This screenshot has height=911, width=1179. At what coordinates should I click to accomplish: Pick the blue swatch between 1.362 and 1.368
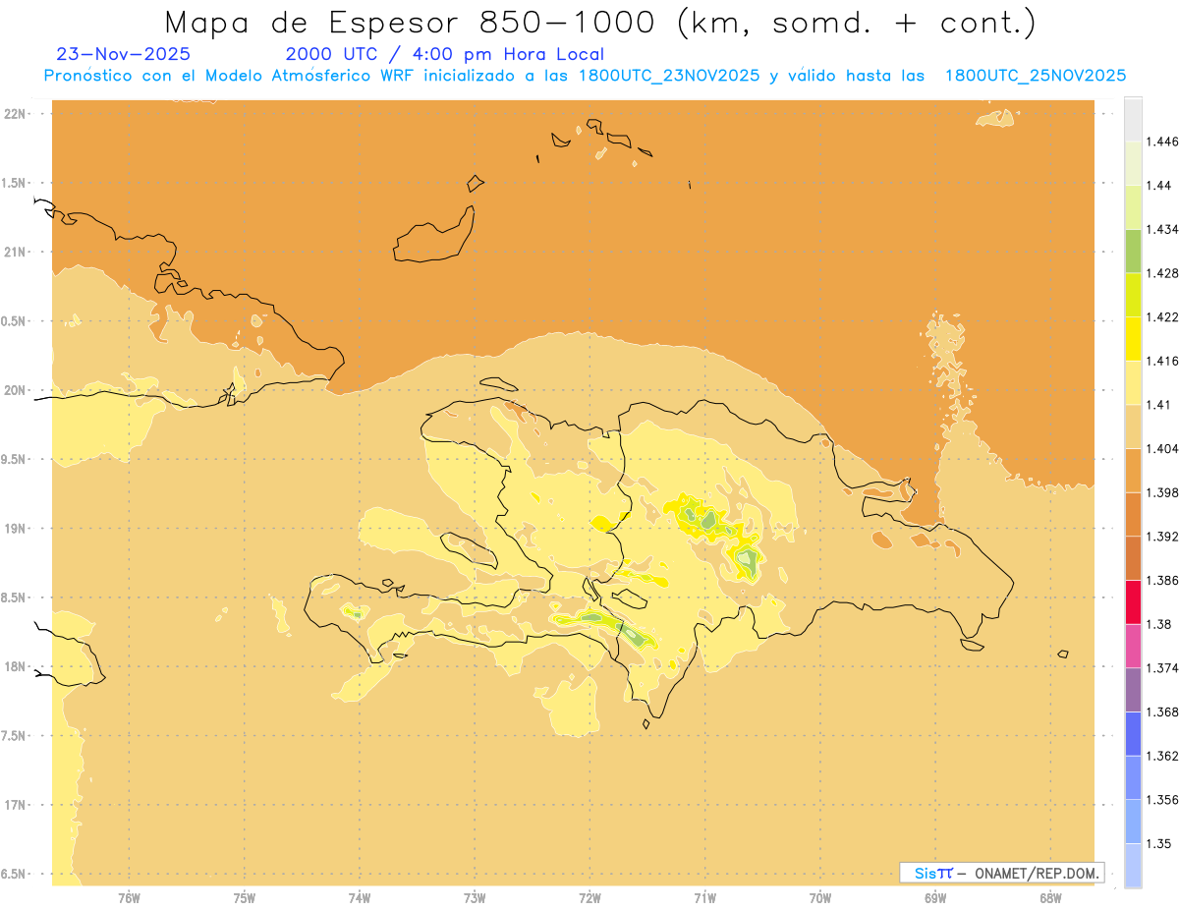pos(1133,733)
